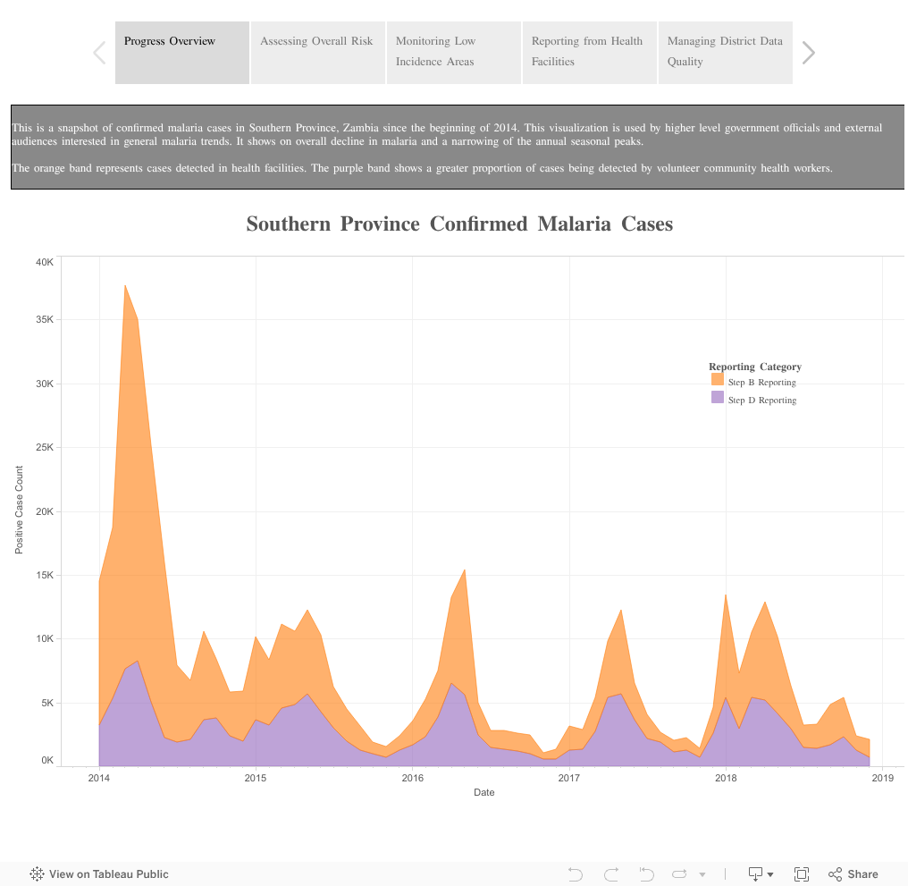Click the redo arrow icon
This screenshot has height=886, width=908.
pos(611,873)
